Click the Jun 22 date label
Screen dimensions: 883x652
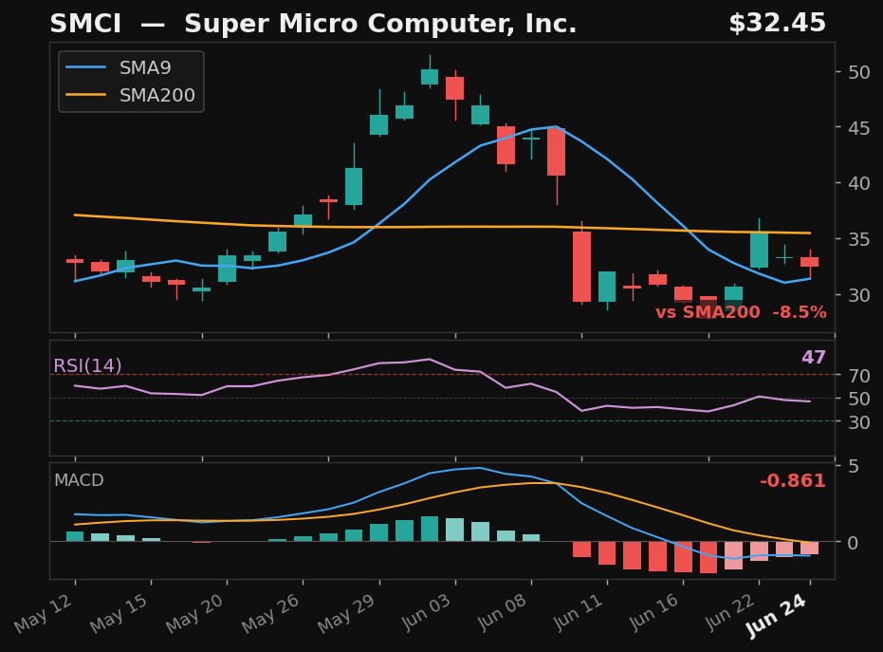731,611
